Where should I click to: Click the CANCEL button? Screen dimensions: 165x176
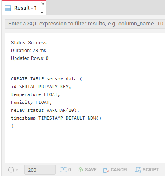[116, 170]
